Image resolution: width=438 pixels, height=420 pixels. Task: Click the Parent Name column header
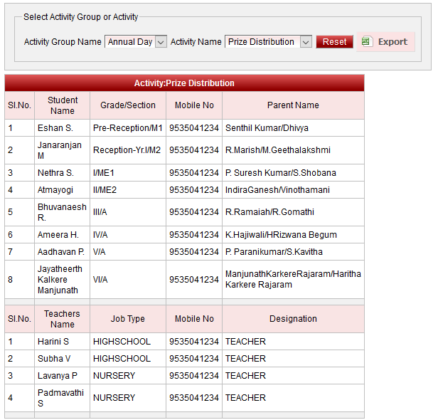click(293, 105)
